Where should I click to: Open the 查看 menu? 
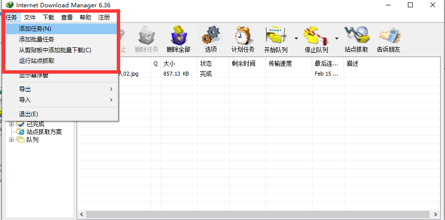pyautogui.click(x=67, y=18)
